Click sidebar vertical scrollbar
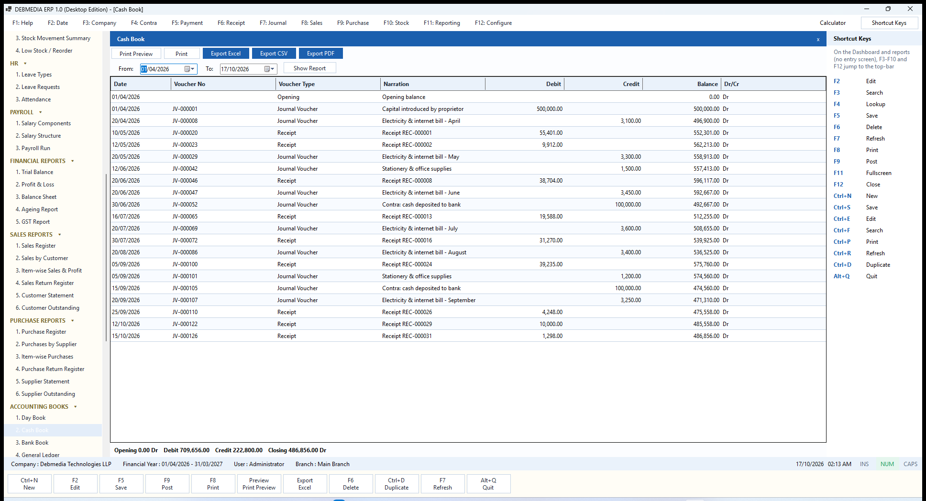This screenshot has width=926, height=501. [x=106, y=258]
